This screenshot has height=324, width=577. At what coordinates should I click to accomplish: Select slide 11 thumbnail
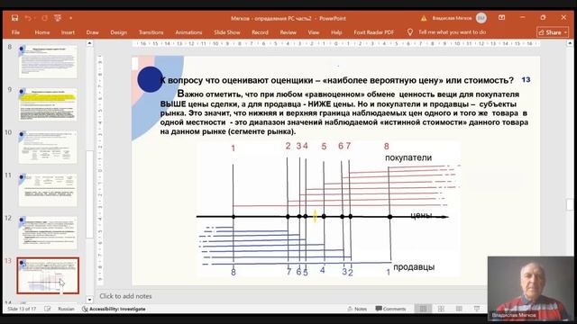tap(48, 190)
